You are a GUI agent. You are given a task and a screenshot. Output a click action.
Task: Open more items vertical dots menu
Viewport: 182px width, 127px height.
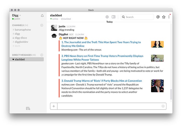click(169, 17)
